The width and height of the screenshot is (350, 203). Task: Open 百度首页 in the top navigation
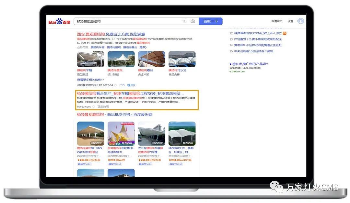pos(277,21)
